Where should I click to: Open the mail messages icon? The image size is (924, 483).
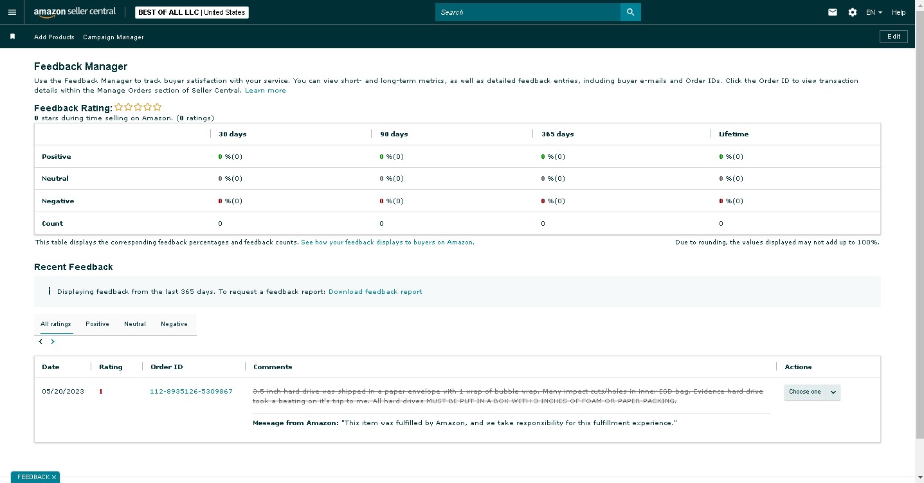833,12
